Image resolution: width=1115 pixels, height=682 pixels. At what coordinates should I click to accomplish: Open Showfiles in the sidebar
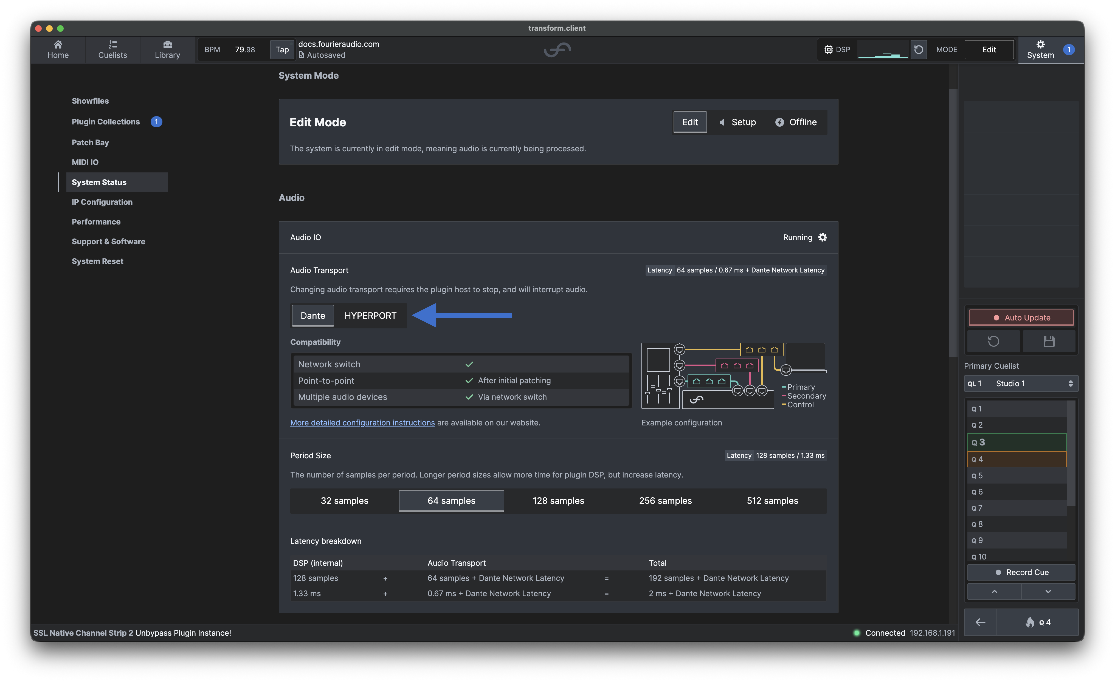pyautogui.click(x=90, y=100)
